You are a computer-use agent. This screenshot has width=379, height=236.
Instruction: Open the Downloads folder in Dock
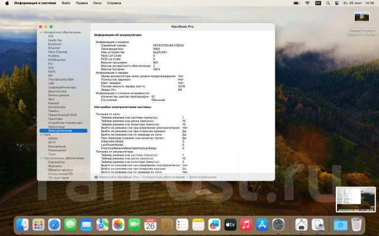pyautogui.click(x=341, y=225)
